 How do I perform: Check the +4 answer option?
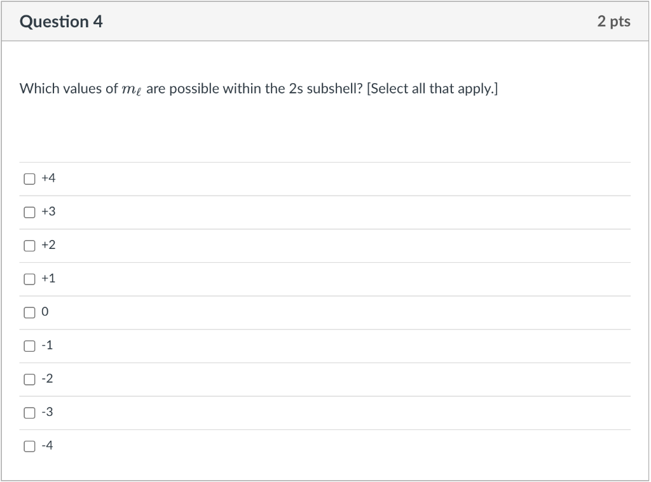pos(29,178)
